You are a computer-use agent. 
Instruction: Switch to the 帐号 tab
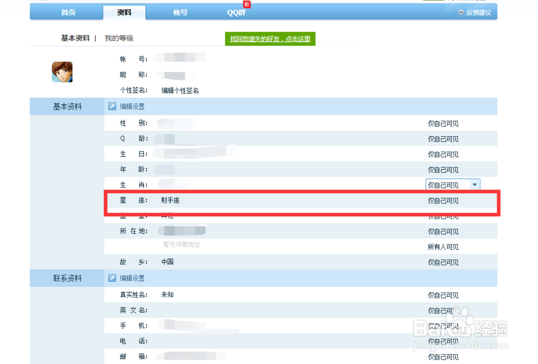(180, 12)
